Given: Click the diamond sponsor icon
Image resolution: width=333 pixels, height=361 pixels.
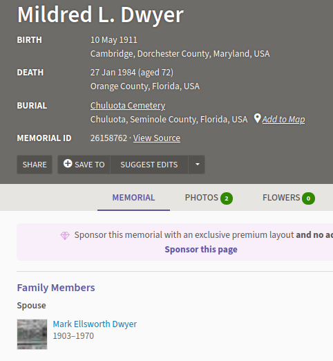Looking at the screenshot, I should (x=65, y=235).
